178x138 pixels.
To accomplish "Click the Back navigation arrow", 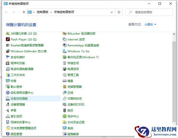I will click(7, 12).
